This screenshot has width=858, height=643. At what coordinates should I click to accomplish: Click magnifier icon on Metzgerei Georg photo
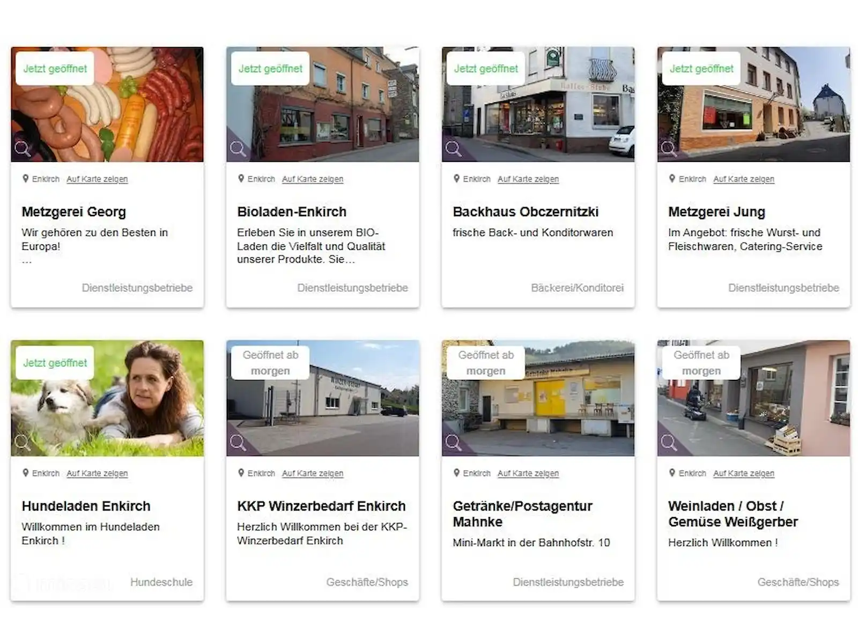23,148
